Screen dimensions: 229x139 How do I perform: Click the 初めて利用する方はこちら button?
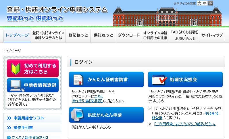click(33, 68)
